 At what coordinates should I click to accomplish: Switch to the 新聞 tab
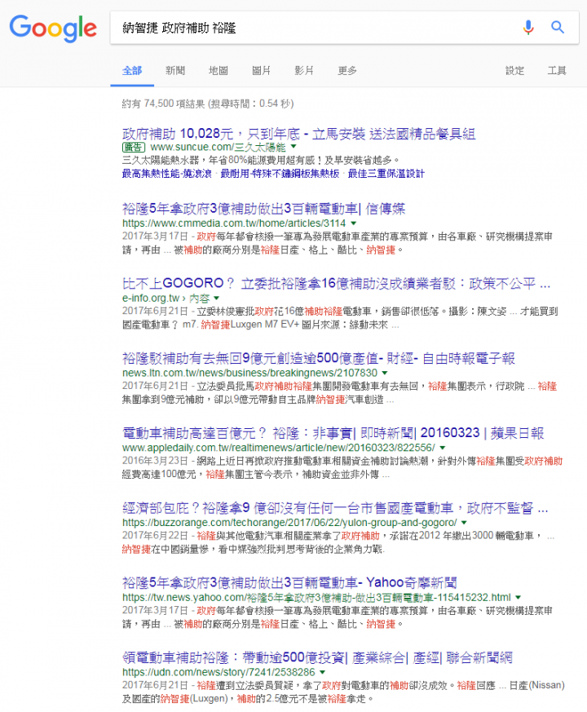(x=175, y=70)
